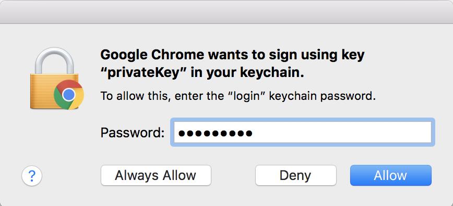Click the golden padlock body icon

[x=54, y=91]
